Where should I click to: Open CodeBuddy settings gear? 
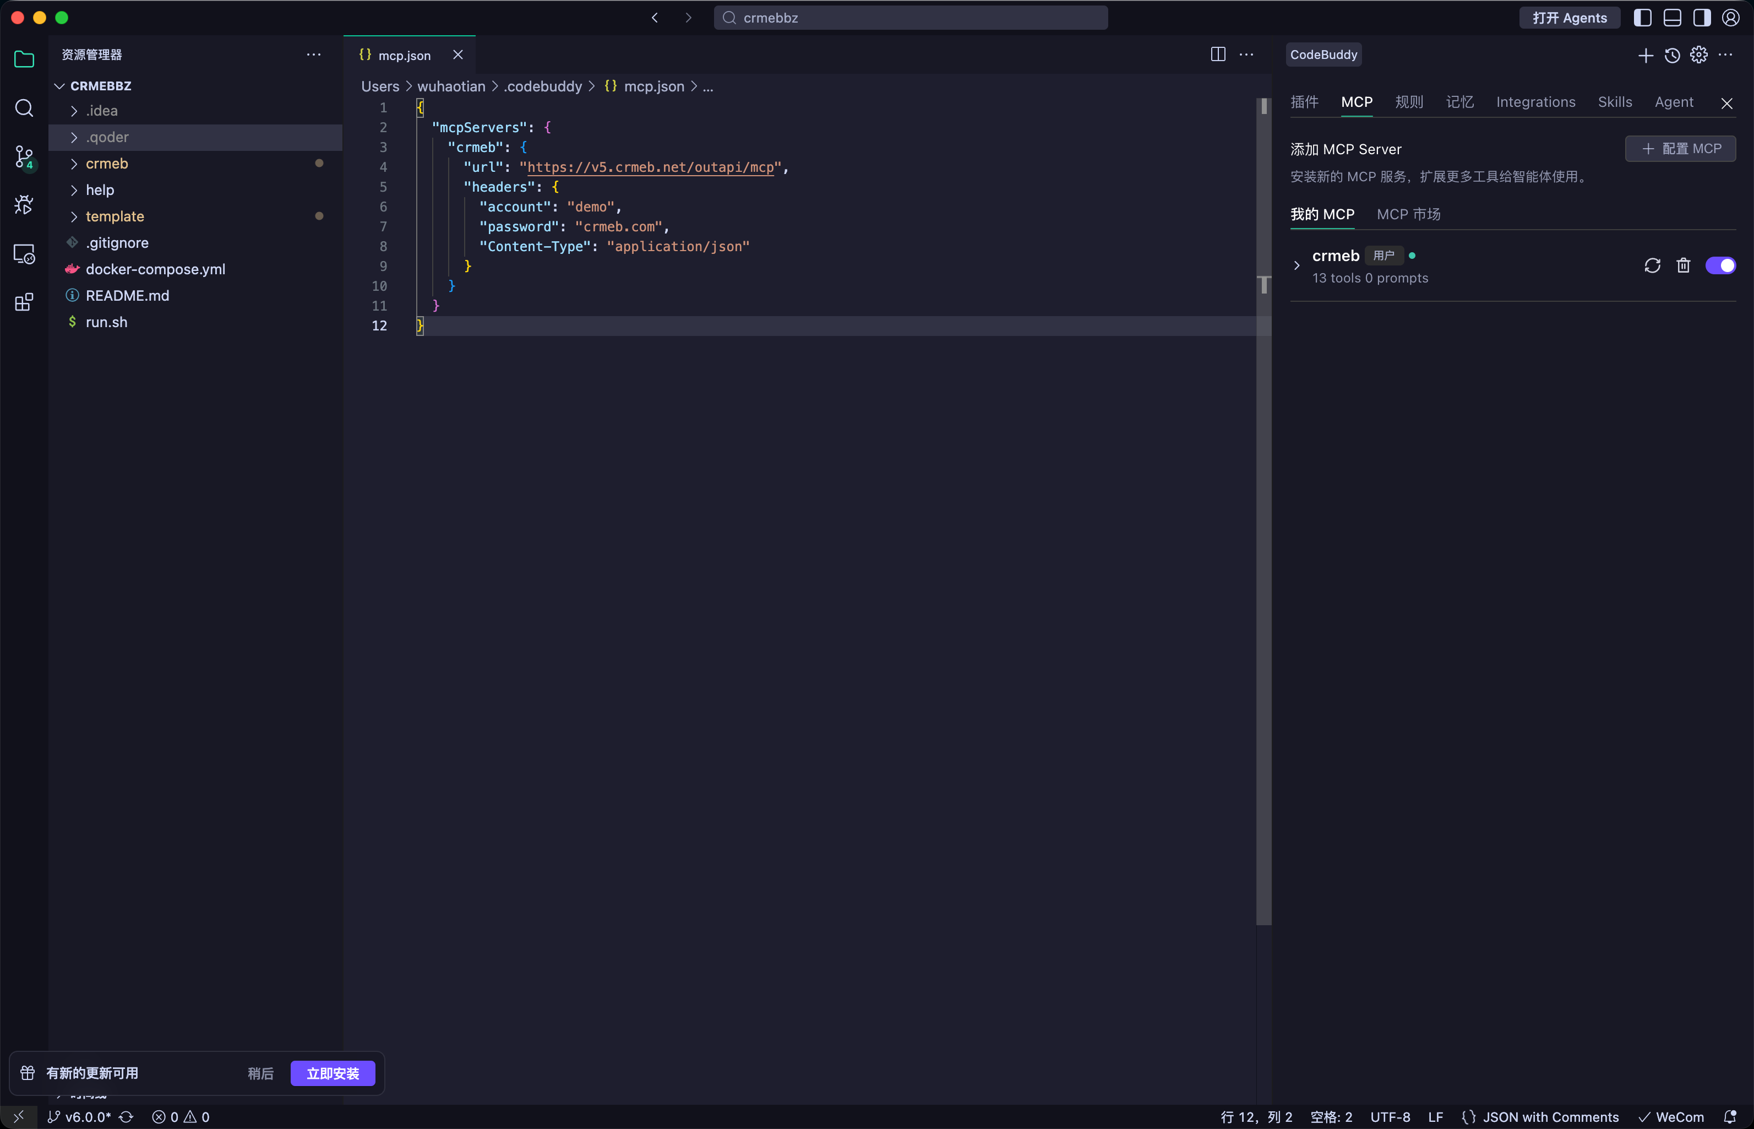coord(1698,55)
